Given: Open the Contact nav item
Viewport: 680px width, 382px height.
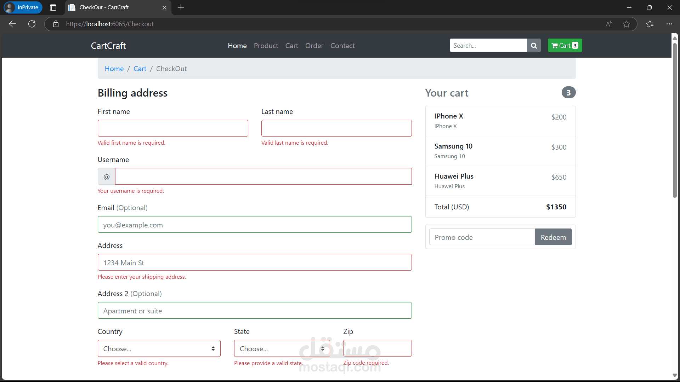Looking at the screenshot, I should click(x=342, y=46).
